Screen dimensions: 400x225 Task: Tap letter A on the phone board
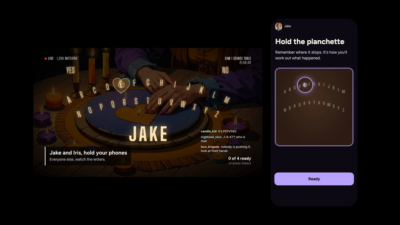pyautogui.click(x=285, y=92)
